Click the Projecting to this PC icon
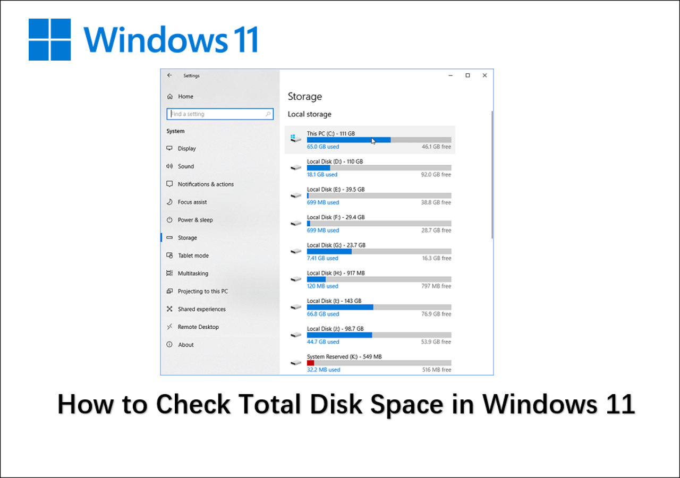680x478 pixels. tap(169, 291)
